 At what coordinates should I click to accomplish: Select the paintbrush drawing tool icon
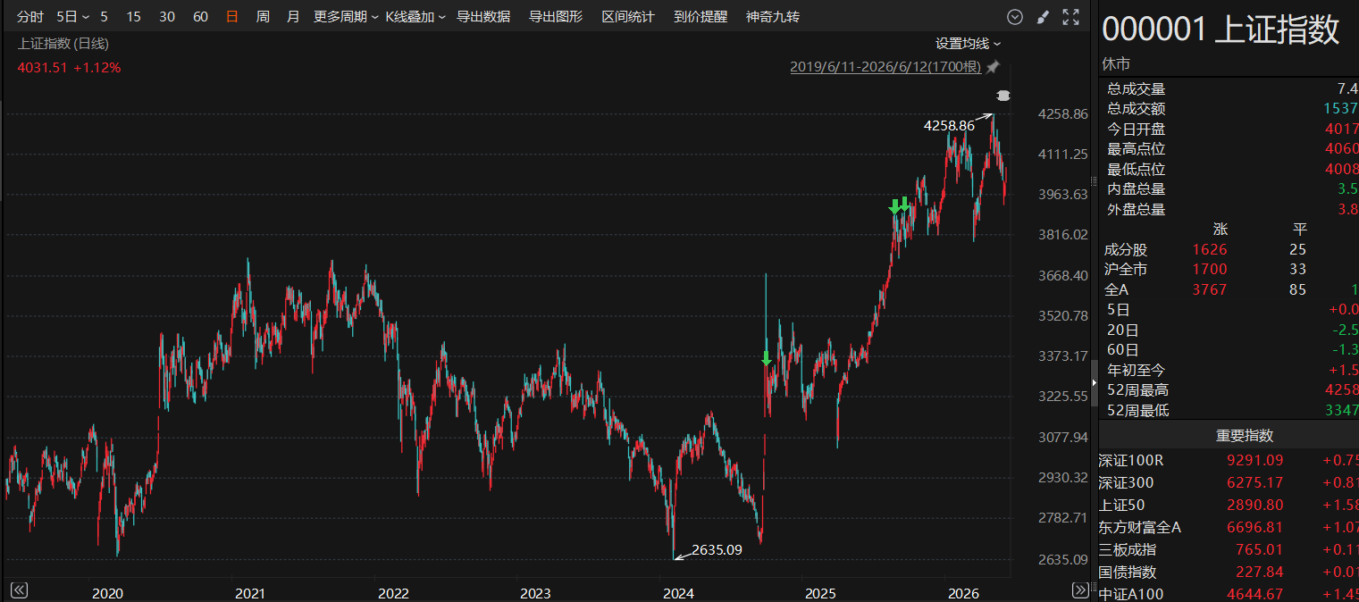(1042, 17)
